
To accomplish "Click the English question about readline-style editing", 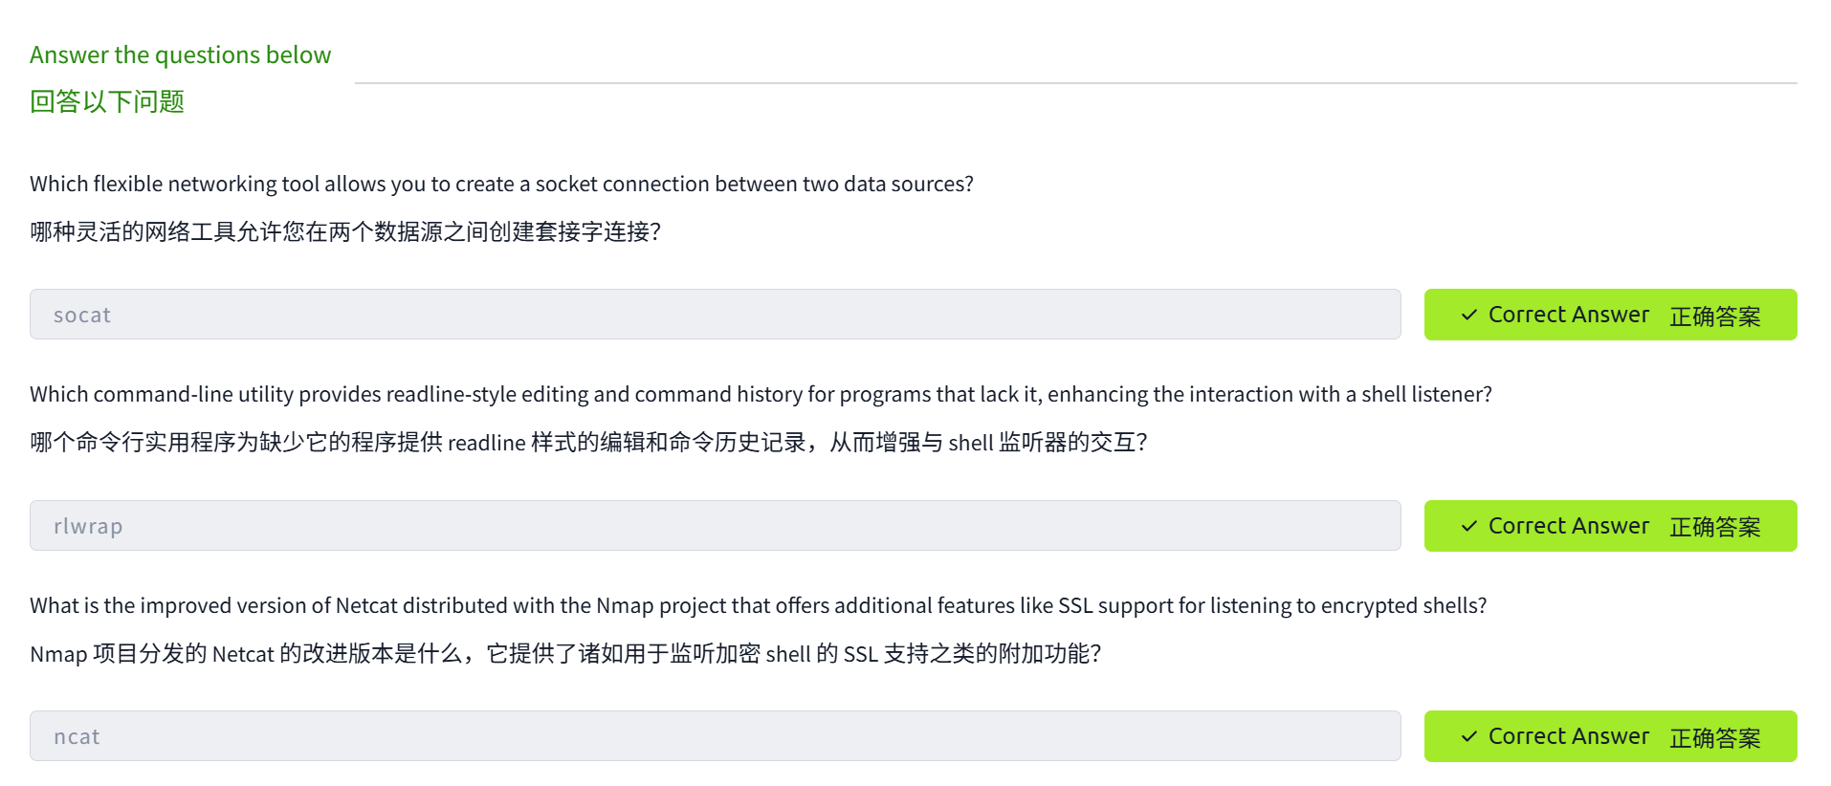I will pyautogui.click(x=761, y=394).
